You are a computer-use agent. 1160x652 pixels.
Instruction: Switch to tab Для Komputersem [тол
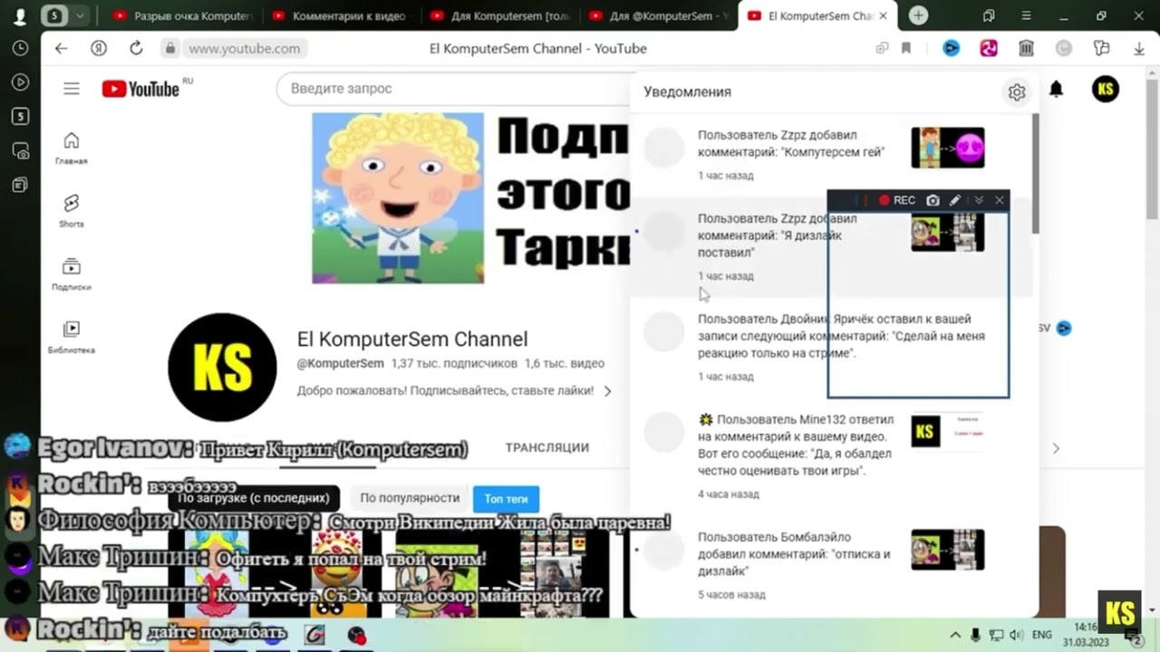coord(499,16)
